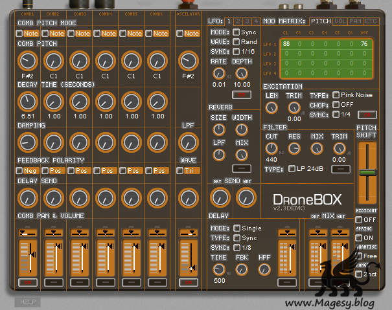Viewport: 392px width, 310px height.
Task: Click the Filter MIX knob
Action: (316, 148)
